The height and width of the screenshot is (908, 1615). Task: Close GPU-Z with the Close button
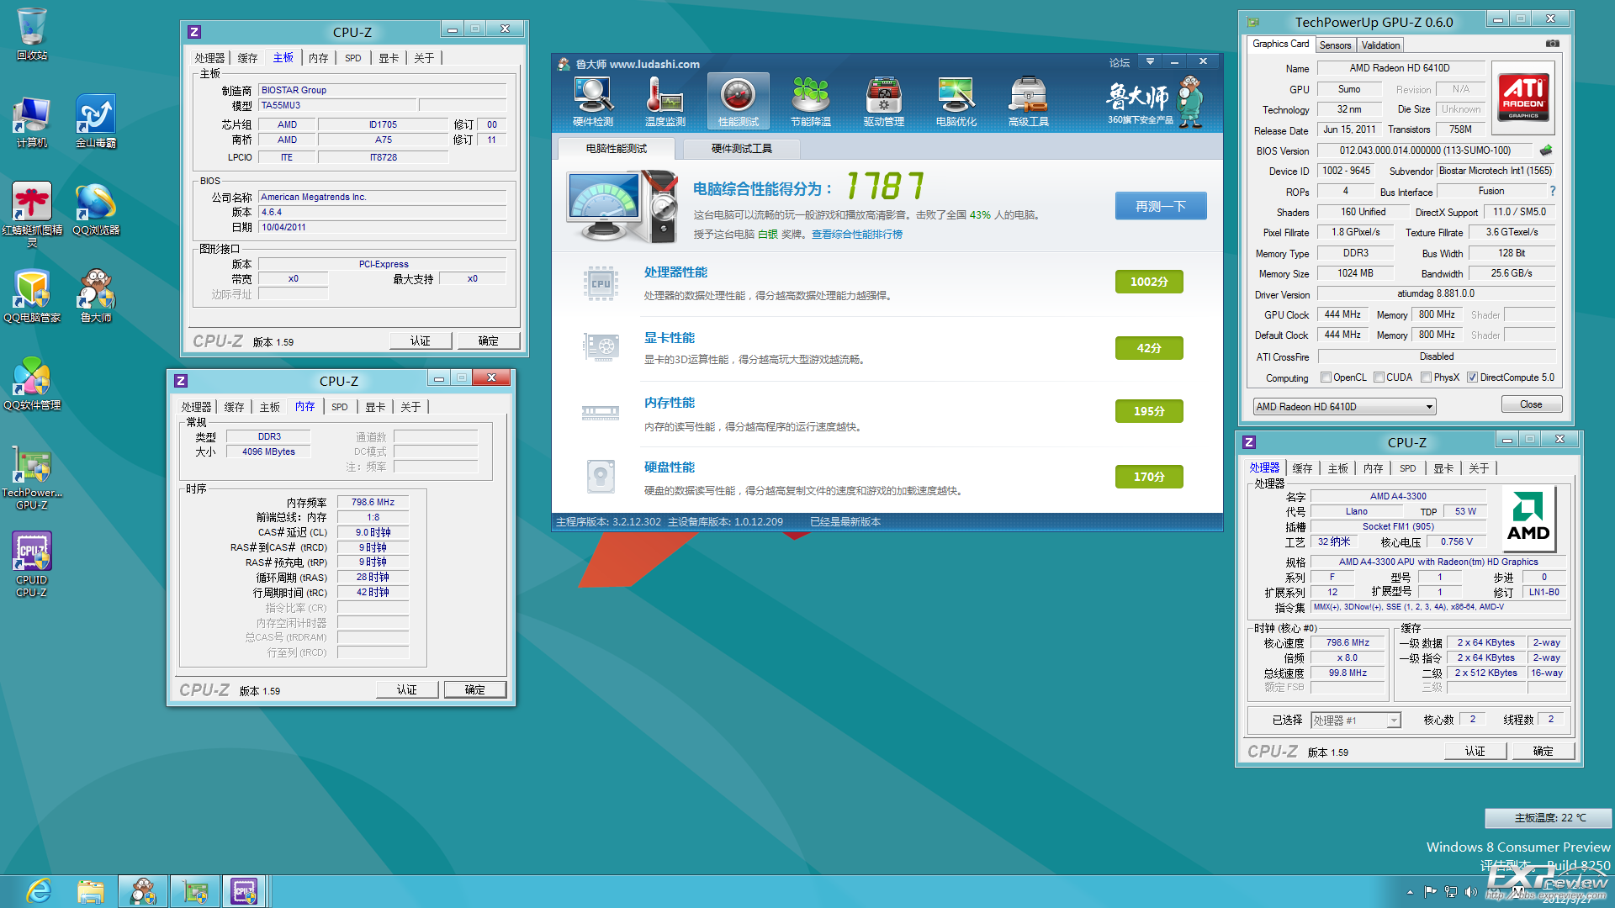point(1532,404)
